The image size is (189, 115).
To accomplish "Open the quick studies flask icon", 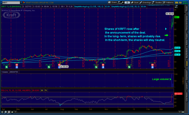I will coord(119,2).
